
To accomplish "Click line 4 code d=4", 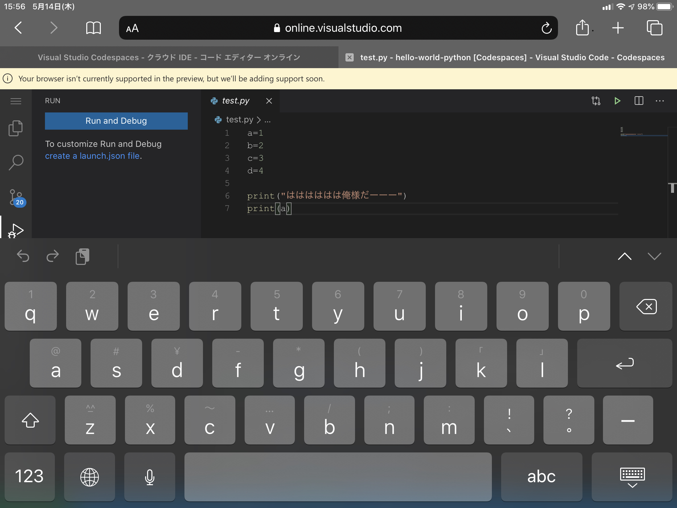I will click(256, 171).
